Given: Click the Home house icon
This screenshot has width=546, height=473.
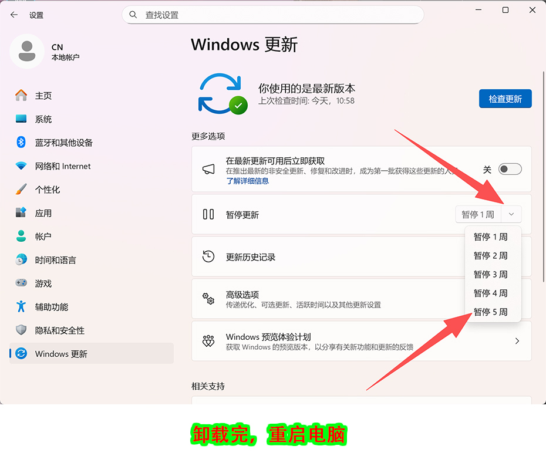Looking at the screenshot, I should 21,96.
